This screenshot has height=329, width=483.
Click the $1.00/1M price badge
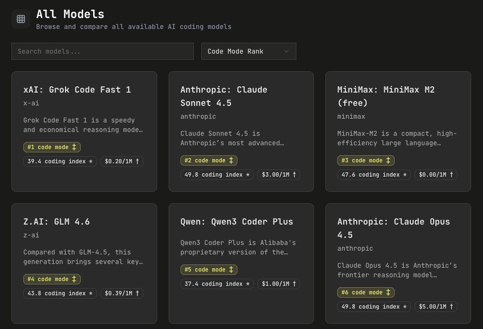(279, 283)
